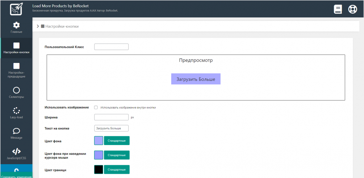The image size is (364, 178).
Task: Click the BeRocket rocket logo icon
Action: [16, 9]
